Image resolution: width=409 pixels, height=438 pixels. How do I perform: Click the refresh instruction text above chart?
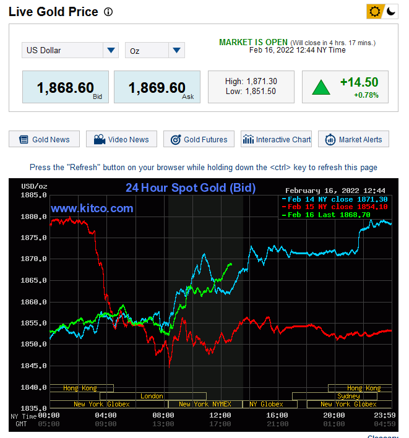204,167
